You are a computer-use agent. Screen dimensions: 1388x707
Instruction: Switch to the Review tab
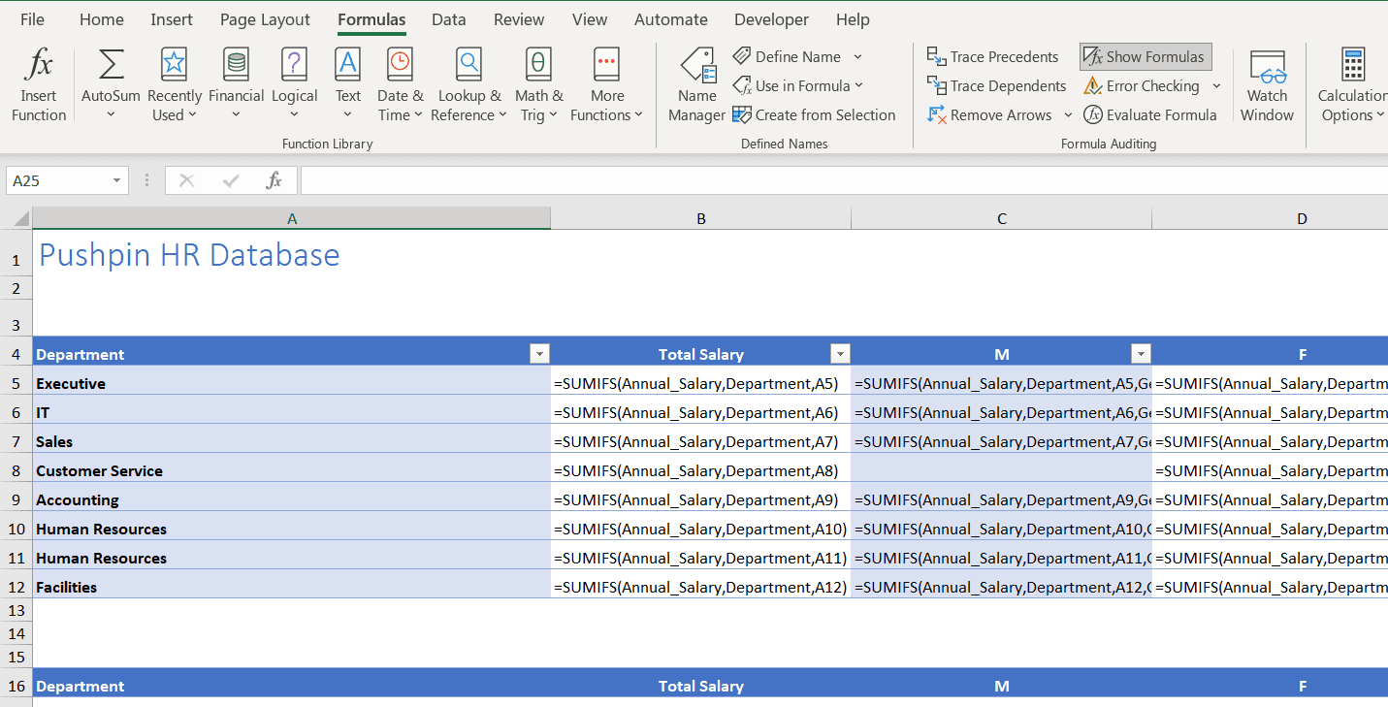point(519,19)
